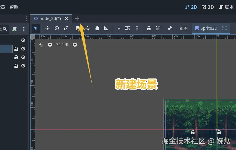Activate the Select Mode arrow tool
This screenshot has height=150, width=236.
[x=36, y=28]
